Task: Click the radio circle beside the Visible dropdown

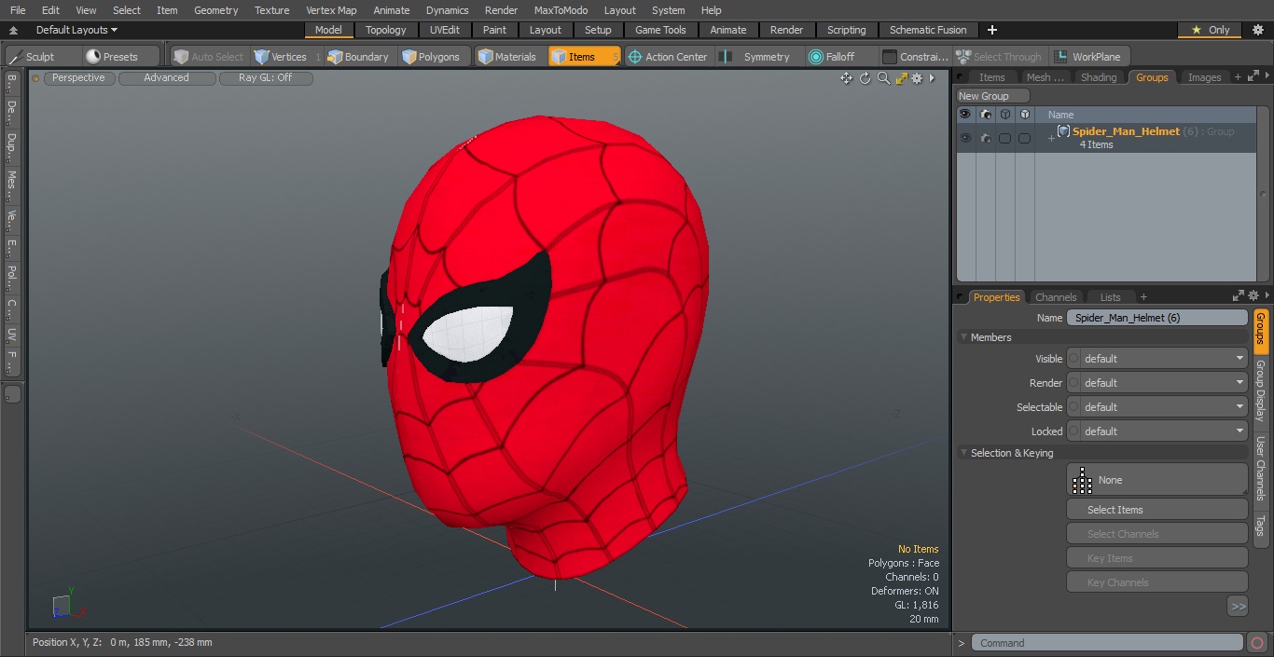Action: click(1073, 359)
